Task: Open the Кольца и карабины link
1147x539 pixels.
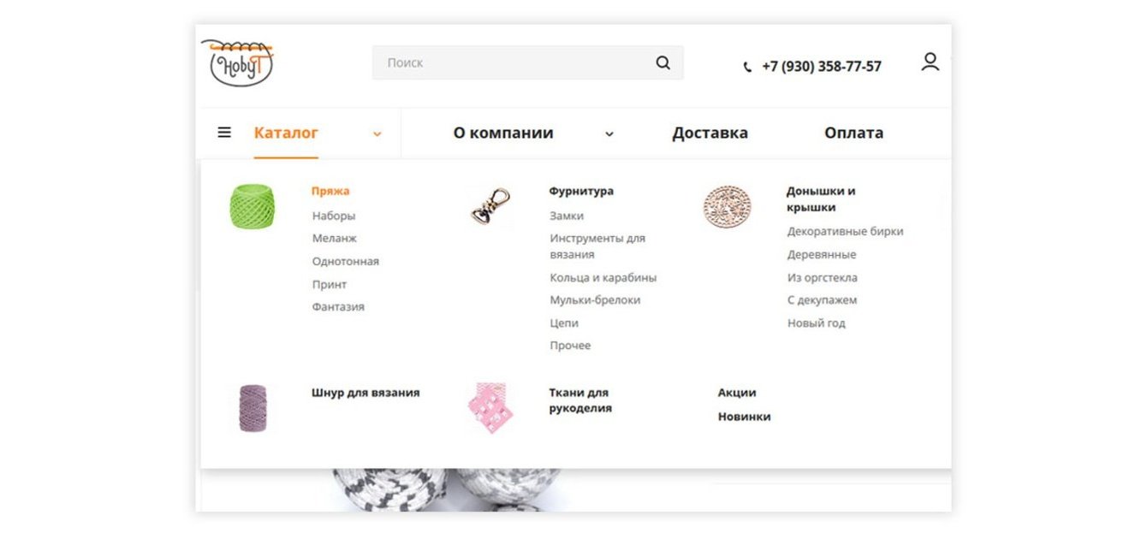Action: pyautogui.click(x=603, y=277)
